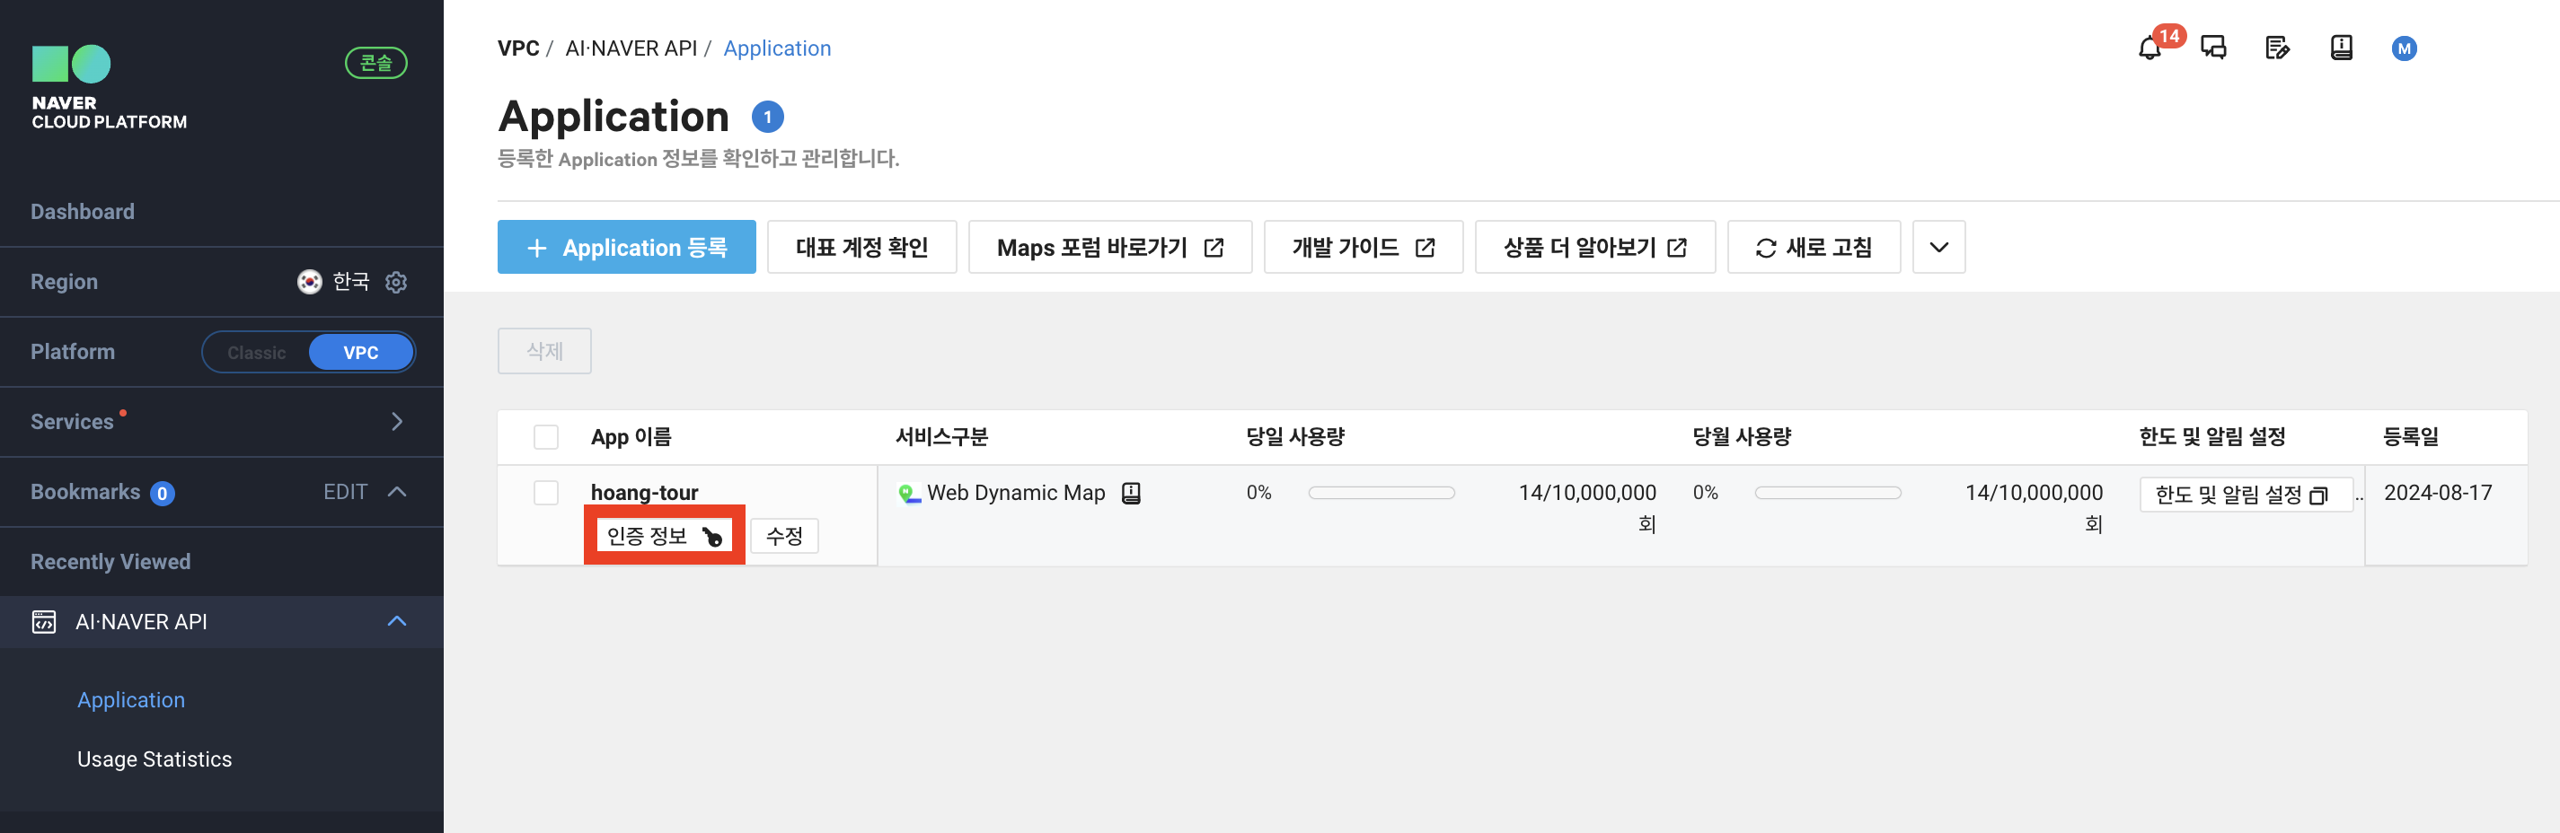Open the dropdown arrow next to 새로 고침
2560x833 pixels.
1938,247
